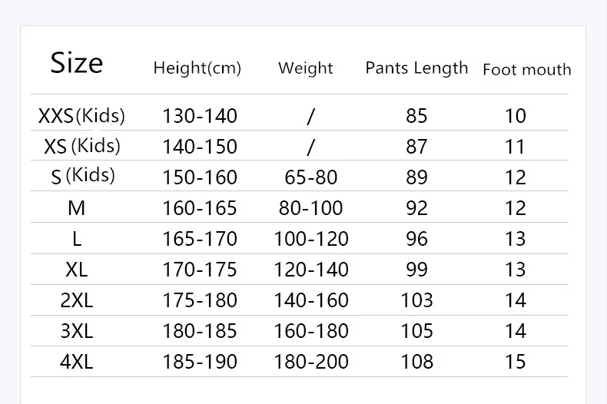
Task: Click height range 170-175
Action: tap(200, 270)
